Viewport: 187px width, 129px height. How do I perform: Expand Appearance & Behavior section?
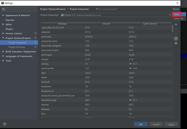tap(3, 15)
